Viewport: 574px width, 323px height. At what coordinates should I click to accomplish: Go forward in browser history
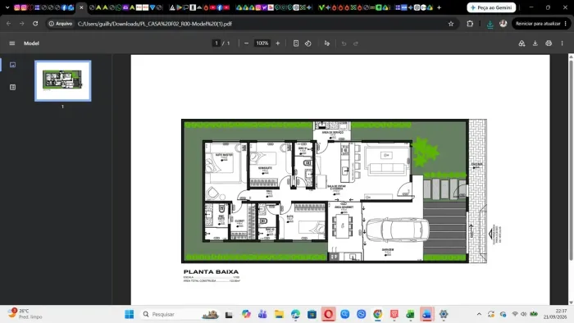click(x=22, y=24)
